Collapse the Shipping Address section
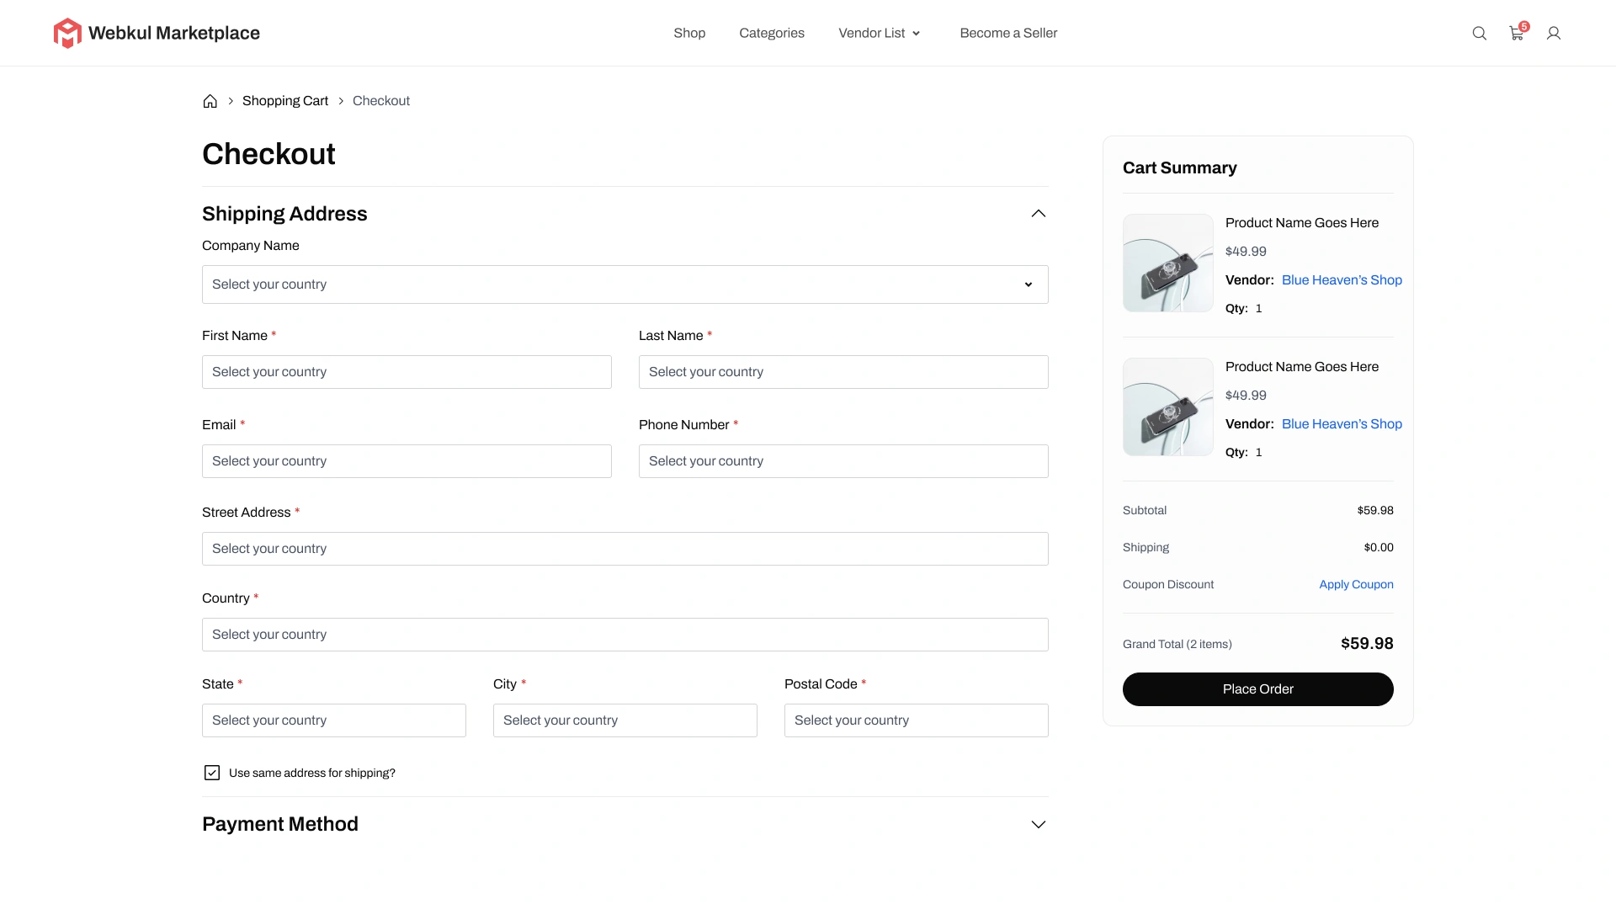The width and height of the screenshot is (1616, 909). pos(1039,214)
